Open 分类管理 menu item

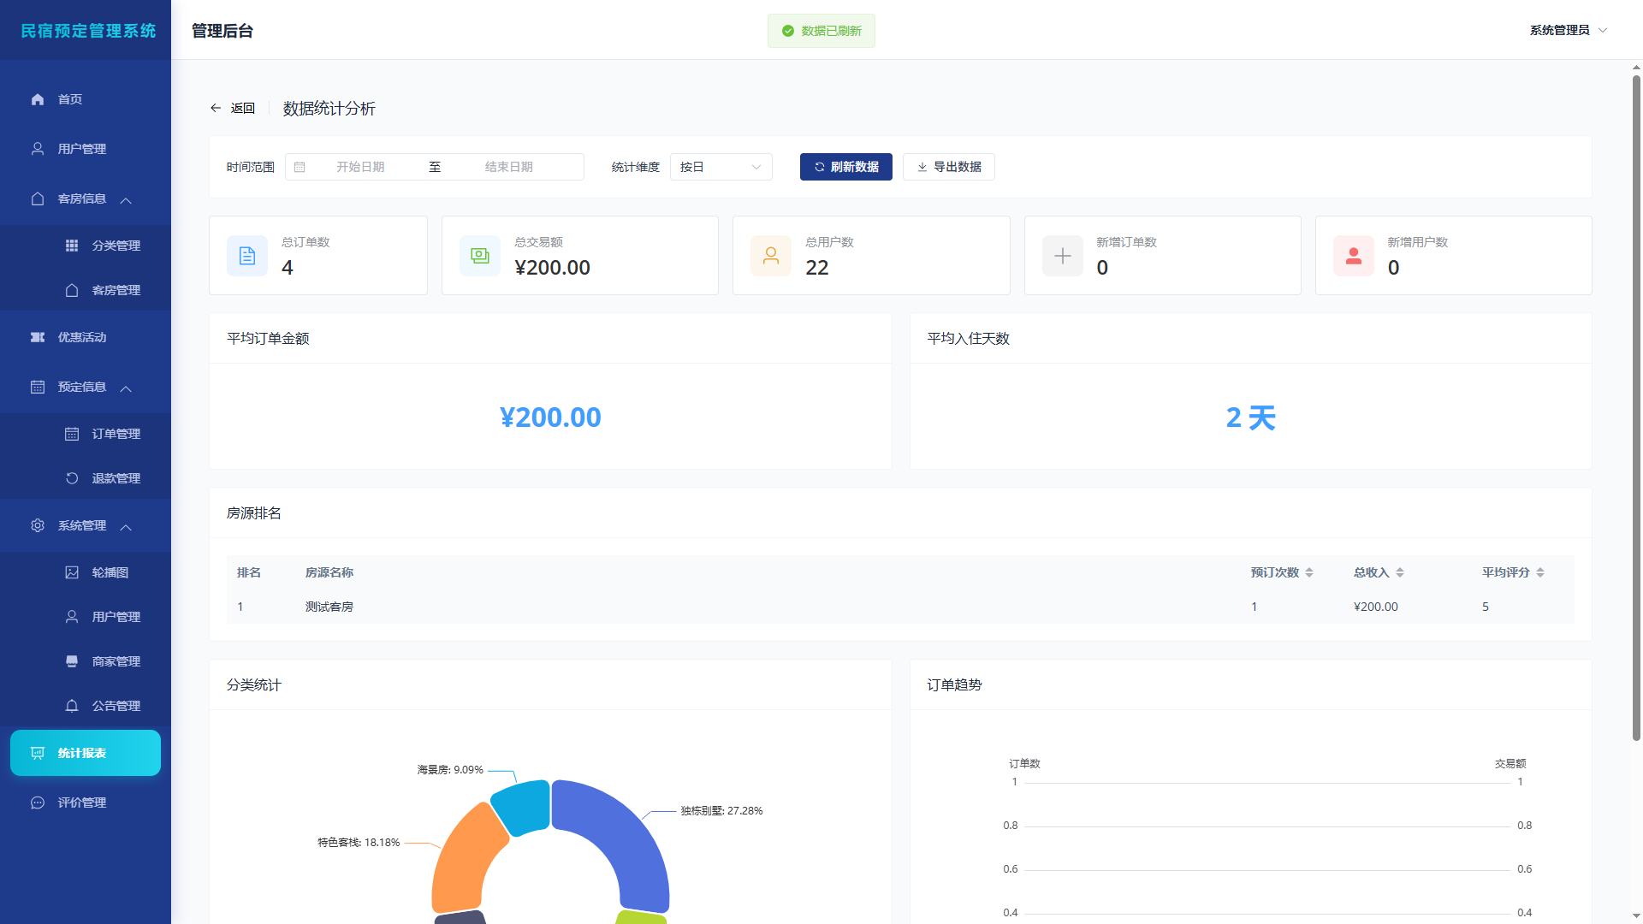pyautogui.click(x=86, y=246)
